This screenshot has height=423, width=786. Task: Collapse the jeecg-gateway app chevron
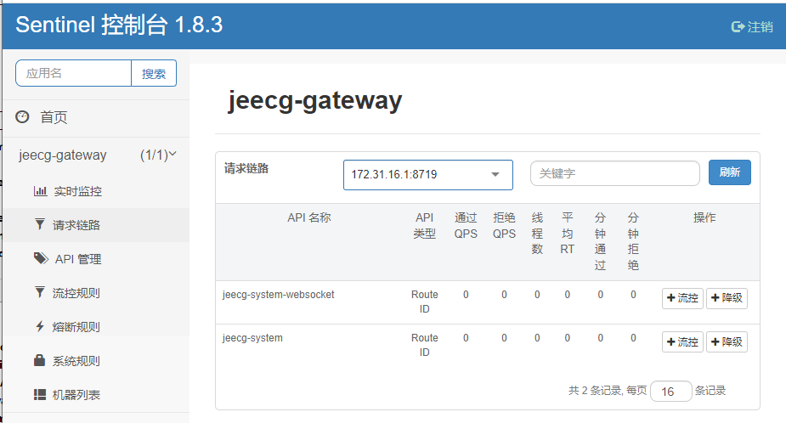(x=172, y=155)
